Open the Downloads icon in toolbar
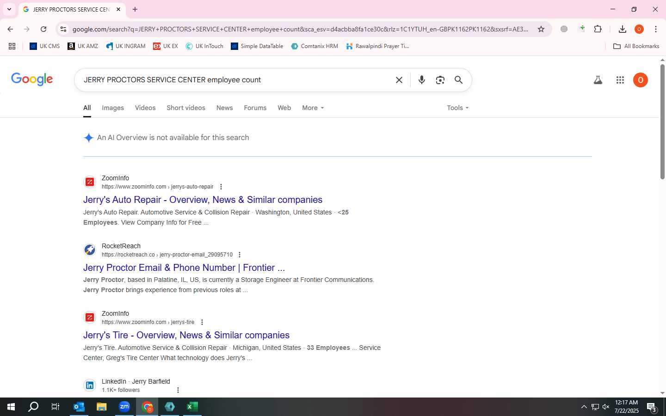 (x=623, y=29)
